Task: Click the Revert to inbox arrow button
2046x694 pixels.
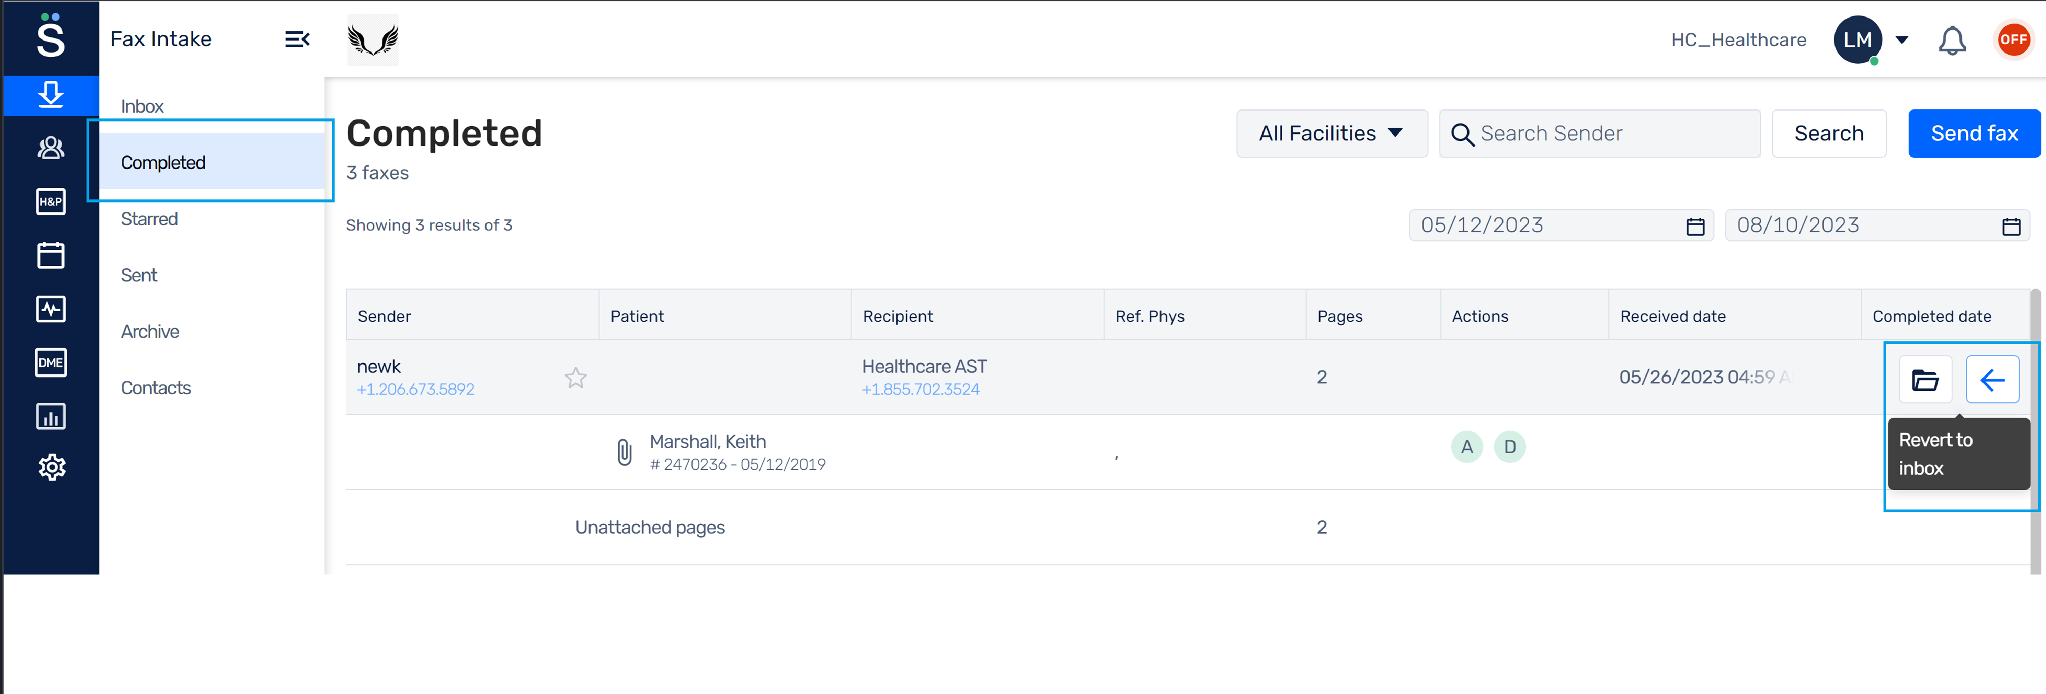Action: pos(1992,380)
